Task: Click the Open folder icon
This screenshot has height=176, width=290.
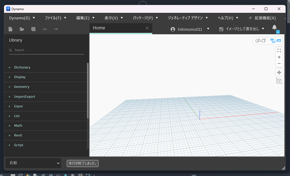Action: (22, 29)
